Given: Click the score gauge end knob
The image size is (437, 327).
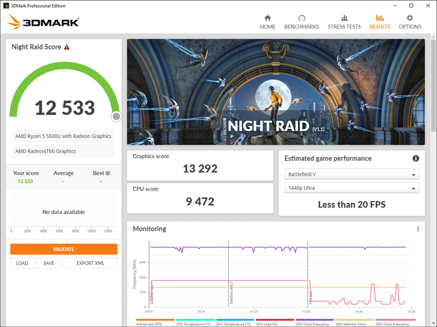Looking at the screenshot, I should pyautogui.click(x=116, y=116).
